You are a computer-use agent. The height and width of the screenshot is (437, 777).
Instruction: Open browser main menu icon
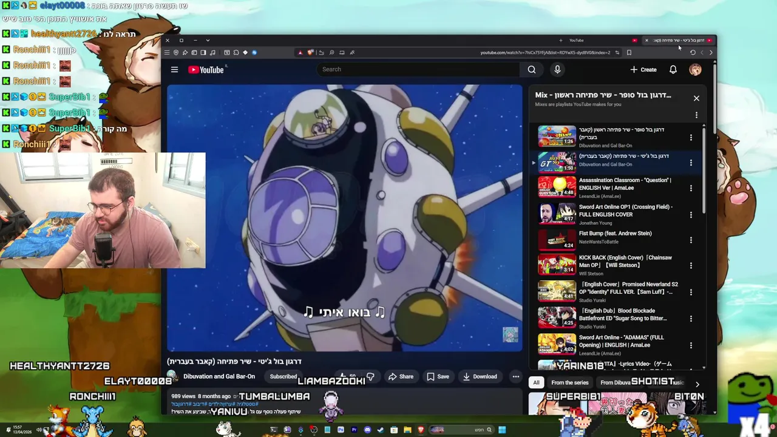(167, 52)
